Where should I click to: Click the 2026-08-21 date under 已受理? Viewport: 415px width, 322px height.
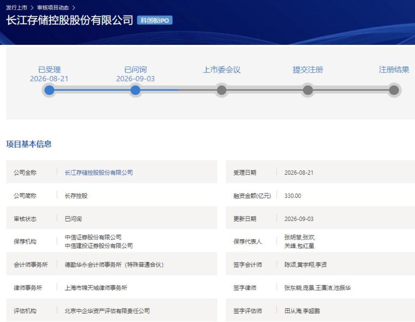(x=49, y=79)
